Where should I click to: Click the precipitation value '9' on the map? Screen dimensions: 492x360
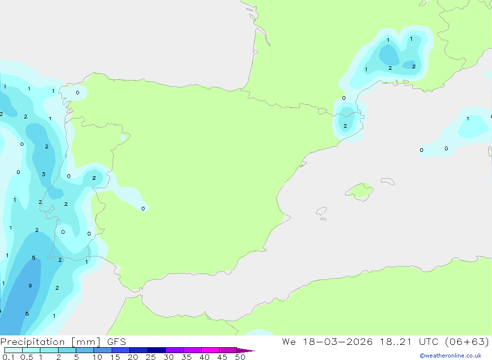point(30,285)
